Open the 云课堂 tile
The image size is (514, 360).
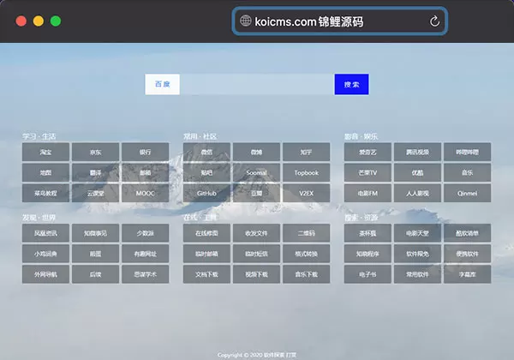point(96,193)
